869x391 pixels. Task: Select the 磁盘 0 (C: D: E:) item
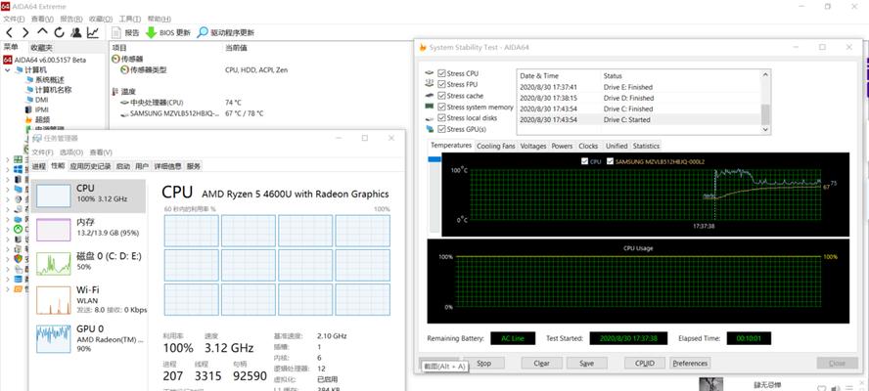click(88, 263)
